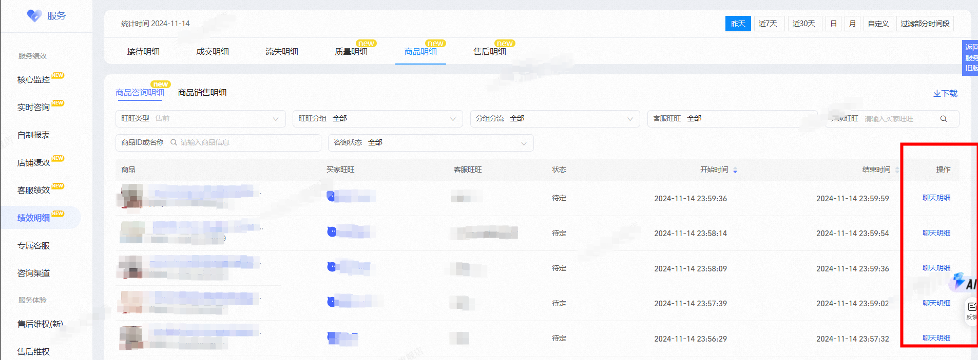Expand the 旺旺分组 dropdown
Viewport: 978px width, 360px height.
coord(378,119)
